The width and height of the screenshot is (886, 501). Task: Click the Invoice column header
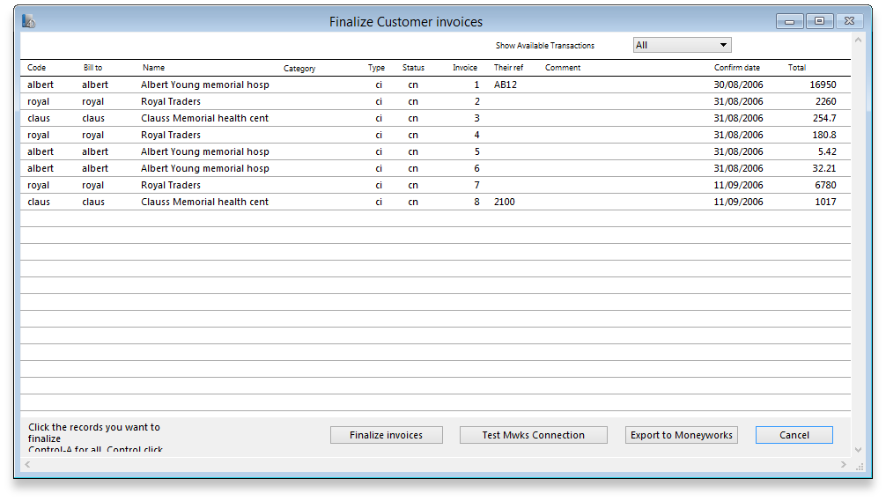pyautogui.click(x=465, y=68)
